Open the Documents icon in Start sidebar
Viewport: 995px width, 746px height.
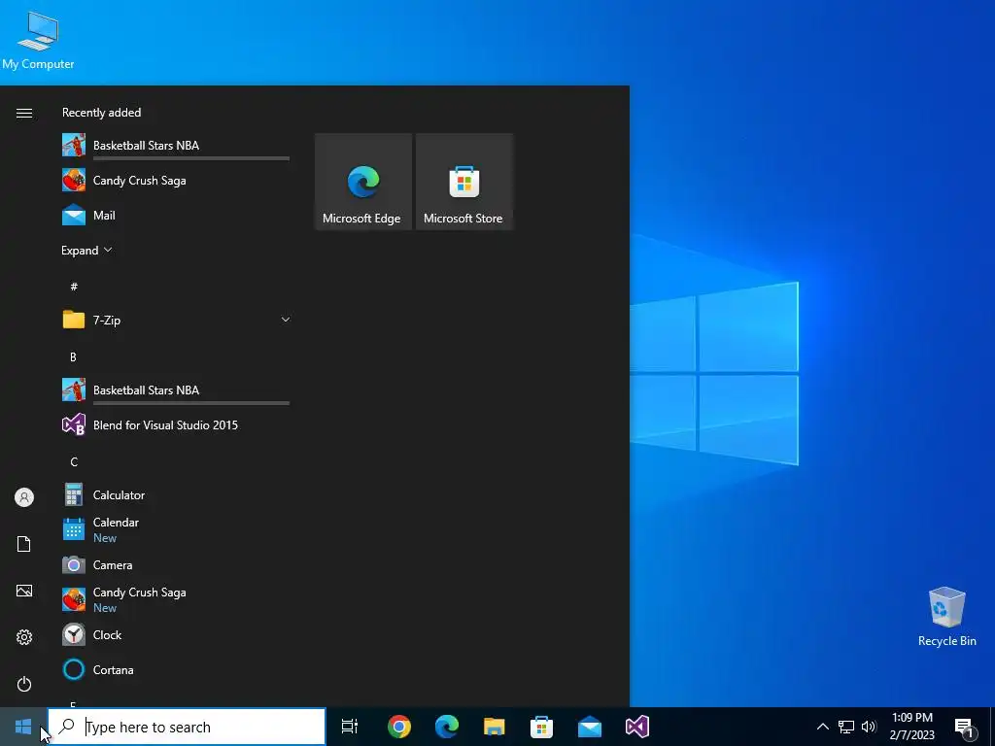(x=24, y=544)
